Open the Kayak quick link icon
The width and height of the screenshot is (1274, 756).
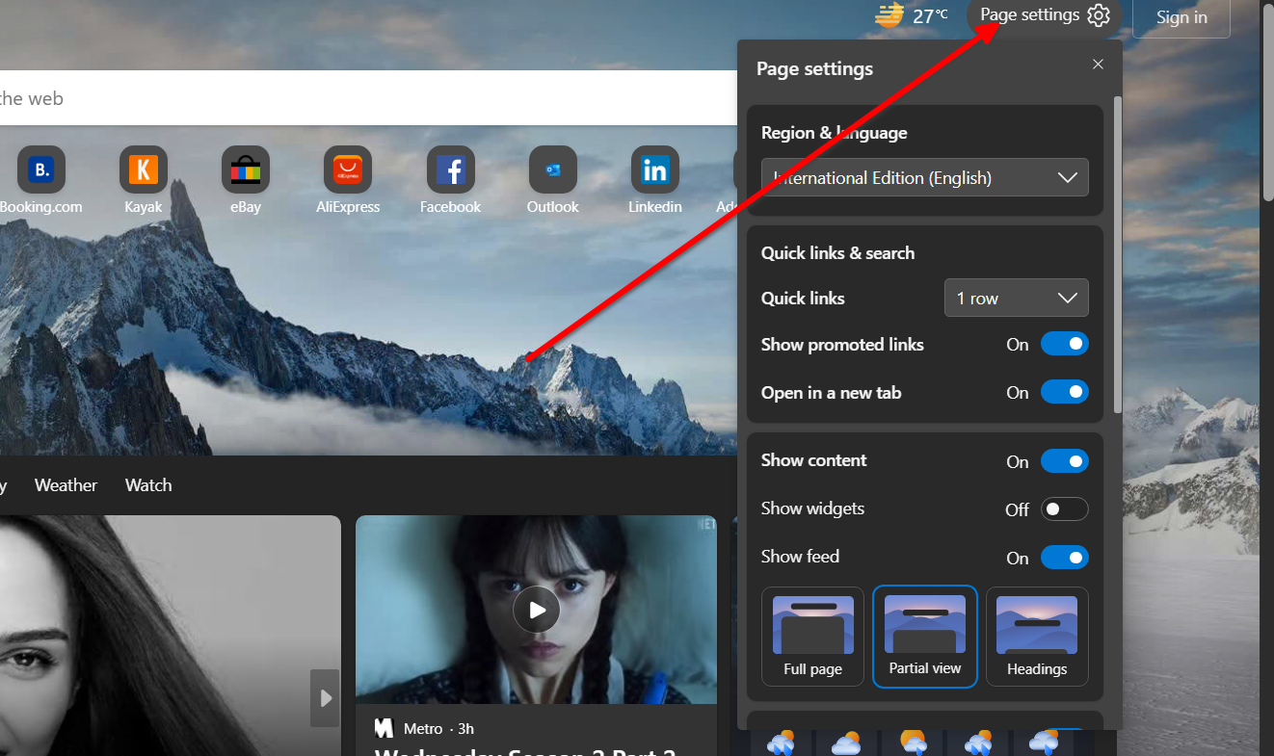(144, 170)
